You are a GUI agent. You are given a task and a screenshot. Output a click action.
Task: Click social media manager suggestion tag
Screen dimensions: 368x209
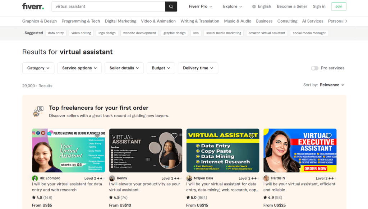(309, 33)
